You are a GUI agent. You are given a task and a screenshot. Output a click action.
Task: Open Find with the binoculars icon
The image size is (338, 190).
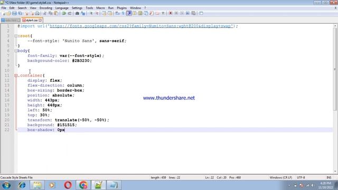(x=77, y=13)
